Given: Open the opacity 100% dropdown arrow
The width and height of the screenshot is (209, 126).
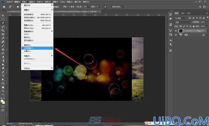Looking at the screenshot, I should coord(207,22).
